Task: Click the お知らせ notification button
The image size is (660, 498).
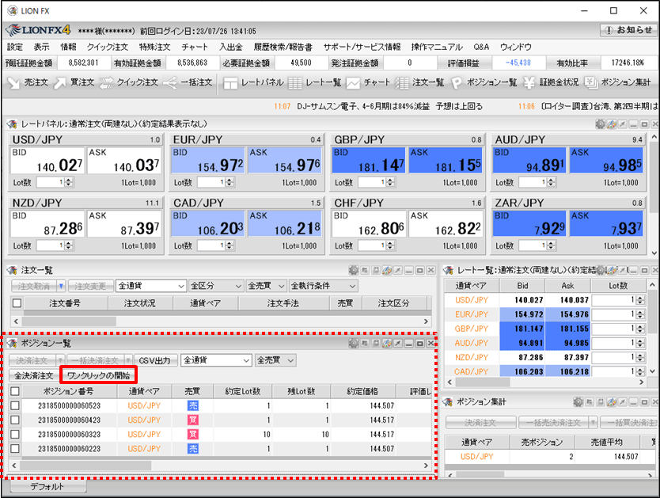Action: pos(628,30)
